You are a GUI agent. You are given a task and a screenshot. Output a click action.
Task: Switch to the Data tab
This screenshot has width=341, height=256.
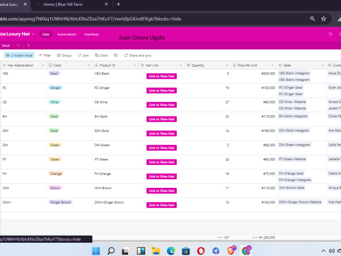tap(46, 34)
